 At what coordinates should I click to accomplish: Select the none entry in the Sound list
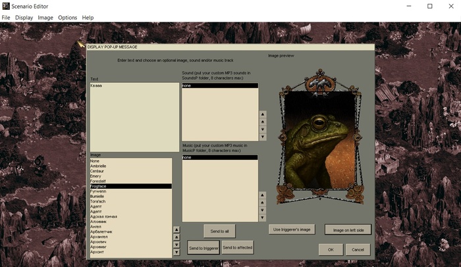pyautogui.click(x=220, y=85)
